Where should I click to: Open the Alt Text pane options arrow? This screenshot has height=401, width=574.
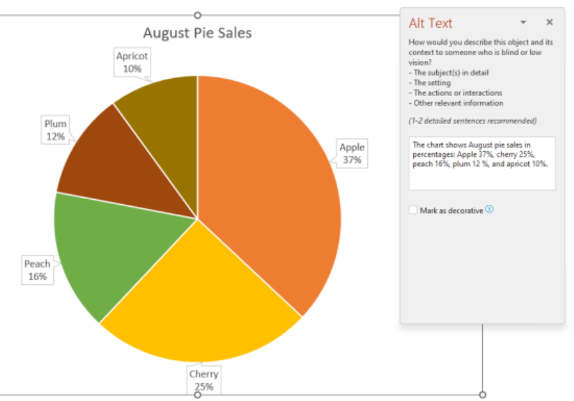click(x=524, y=22)
